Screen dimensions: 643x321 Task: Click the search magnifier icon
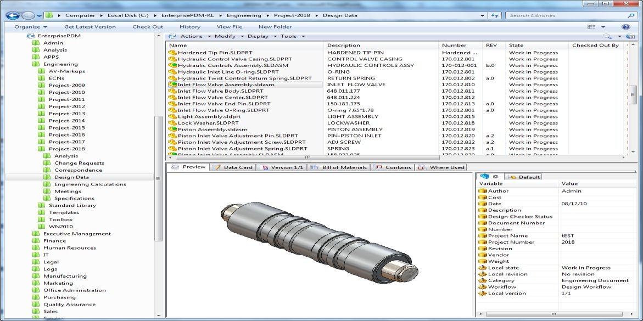click(x=631, y=15)
